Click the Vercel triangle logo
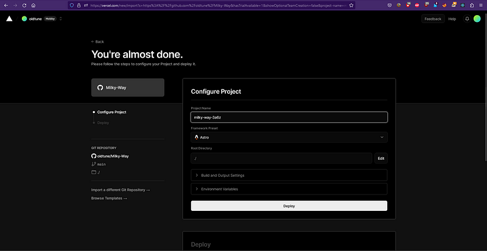The width and height of the screenshot is (487, 251). click(x=9, y=19)
